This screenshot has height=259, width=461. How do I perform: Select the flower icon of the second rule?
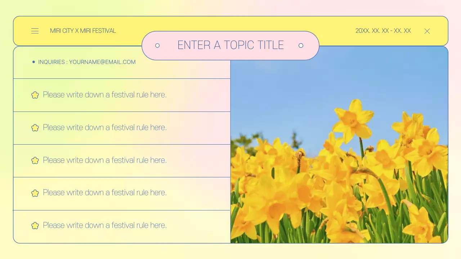pyautogui.click(x=35, y=128)
